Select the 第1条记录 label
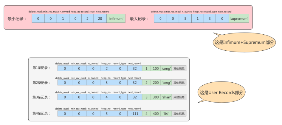 41,68
